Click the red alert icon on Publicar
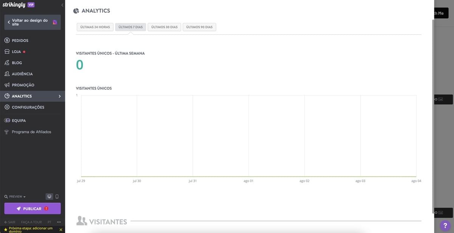This screenshot has height=233, width=454. click(x=46, y=208)
